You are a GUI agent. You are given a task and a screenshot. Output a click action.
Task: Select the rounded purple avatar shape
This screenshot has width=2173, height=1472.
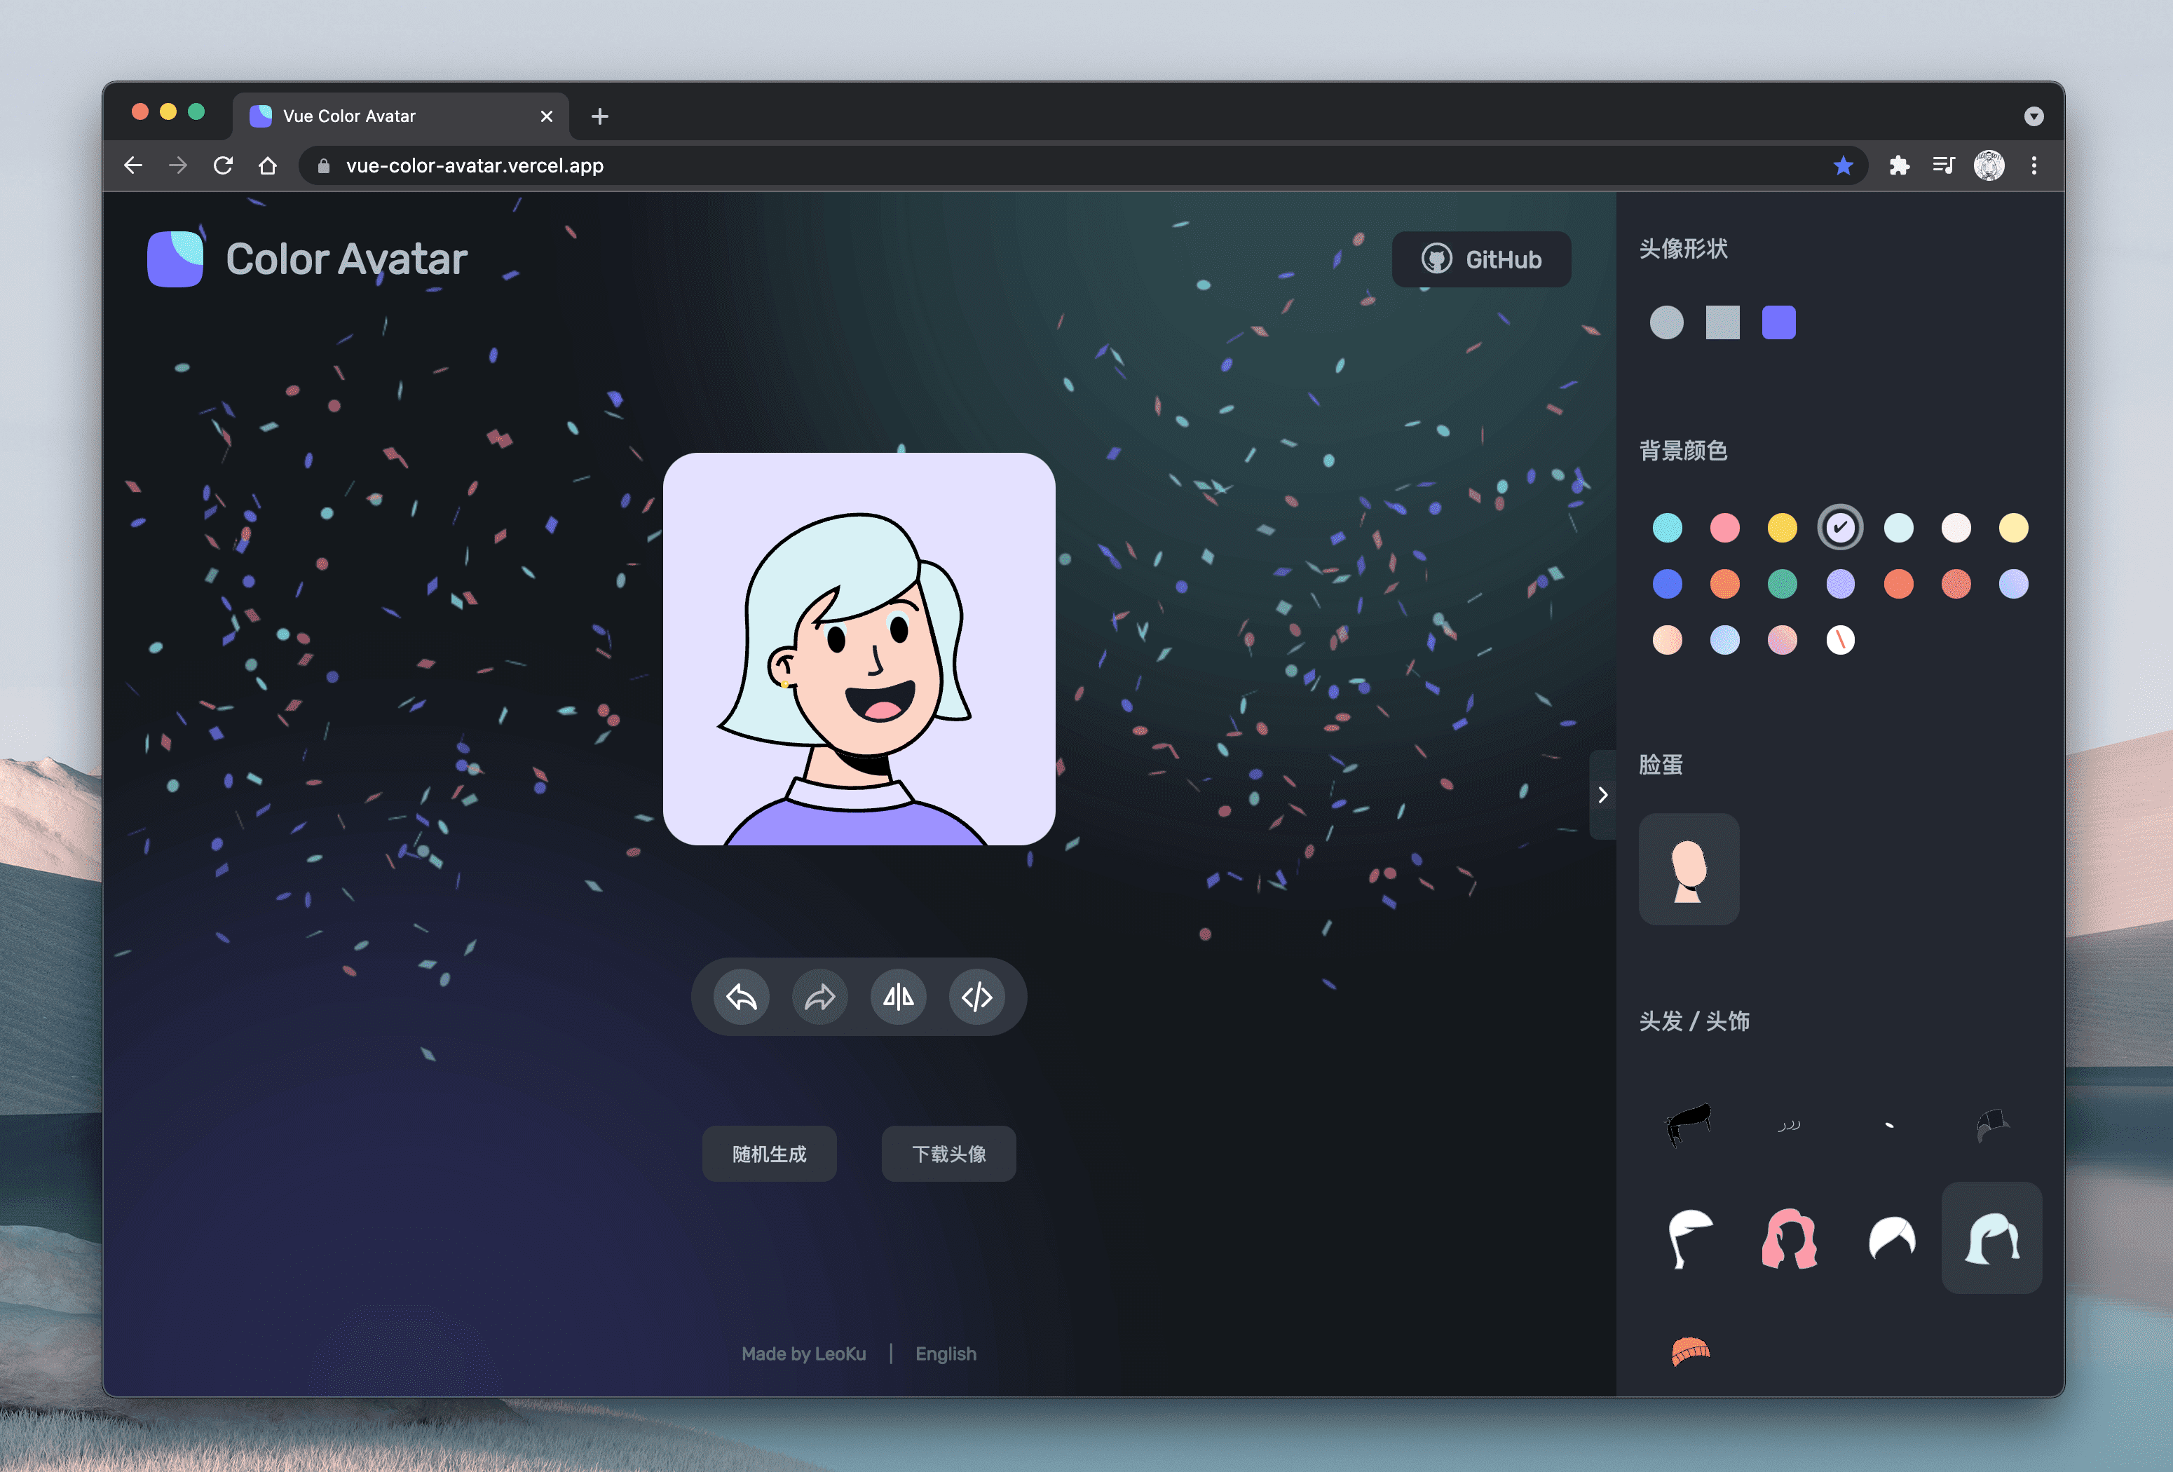pyautogui.click(x=1778, y=322)
